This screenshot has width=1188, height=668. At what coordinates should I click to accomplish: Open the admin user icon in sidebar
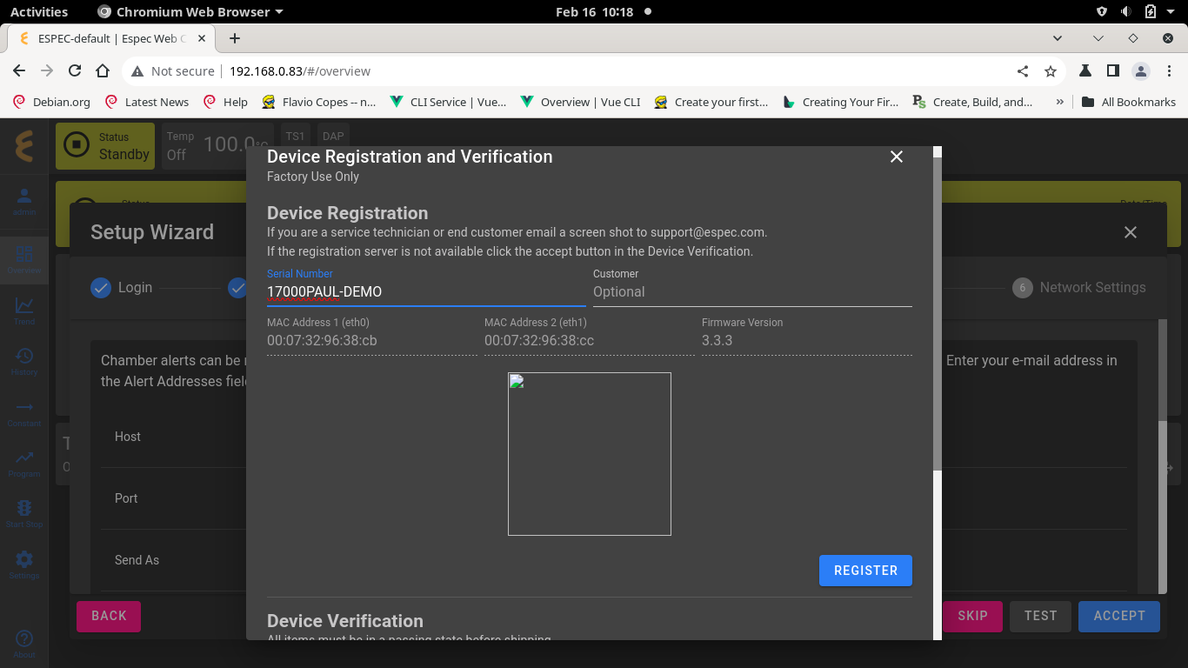[24, 202]
